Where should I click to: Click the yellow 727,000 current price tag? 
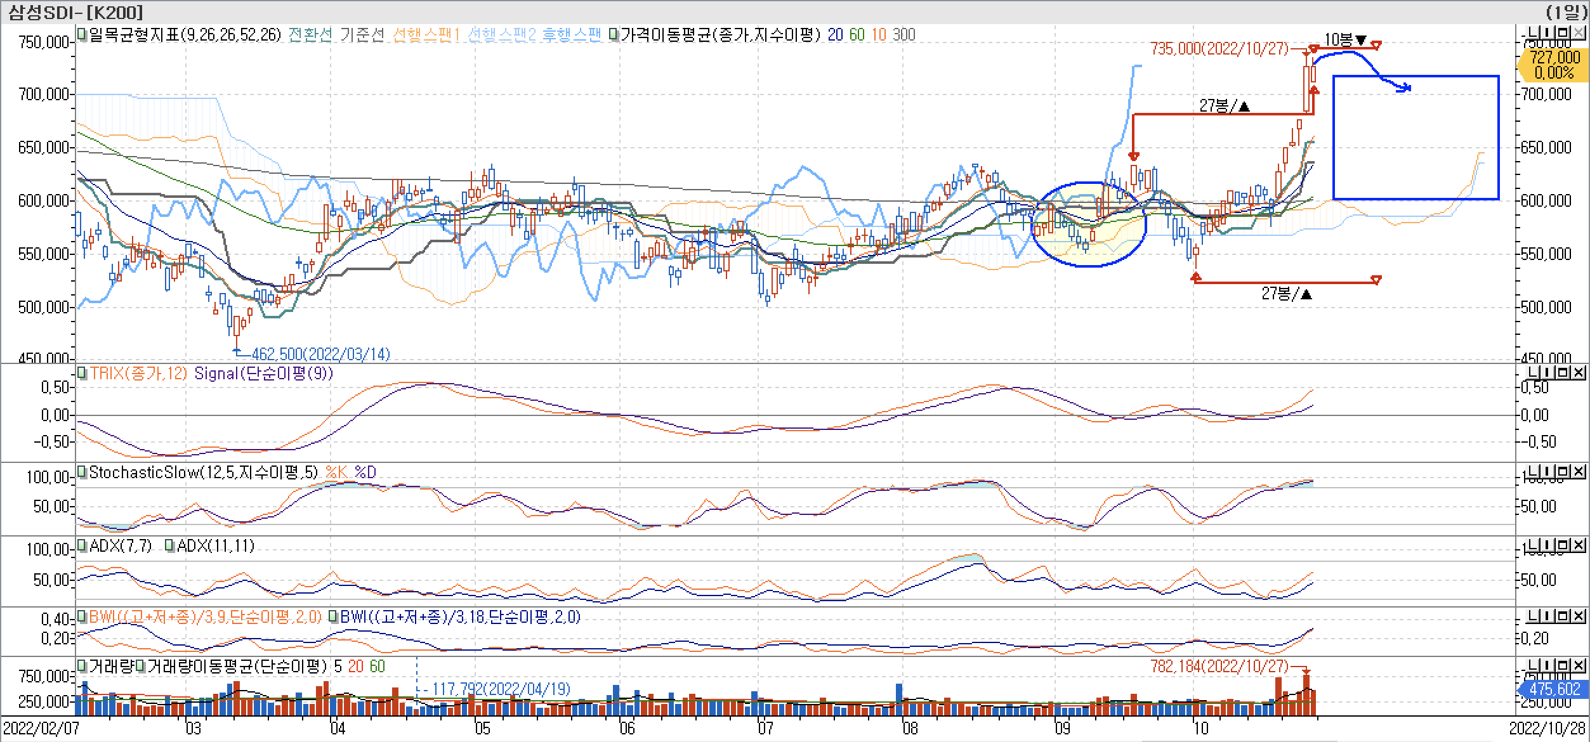(x=1553, y=65)
